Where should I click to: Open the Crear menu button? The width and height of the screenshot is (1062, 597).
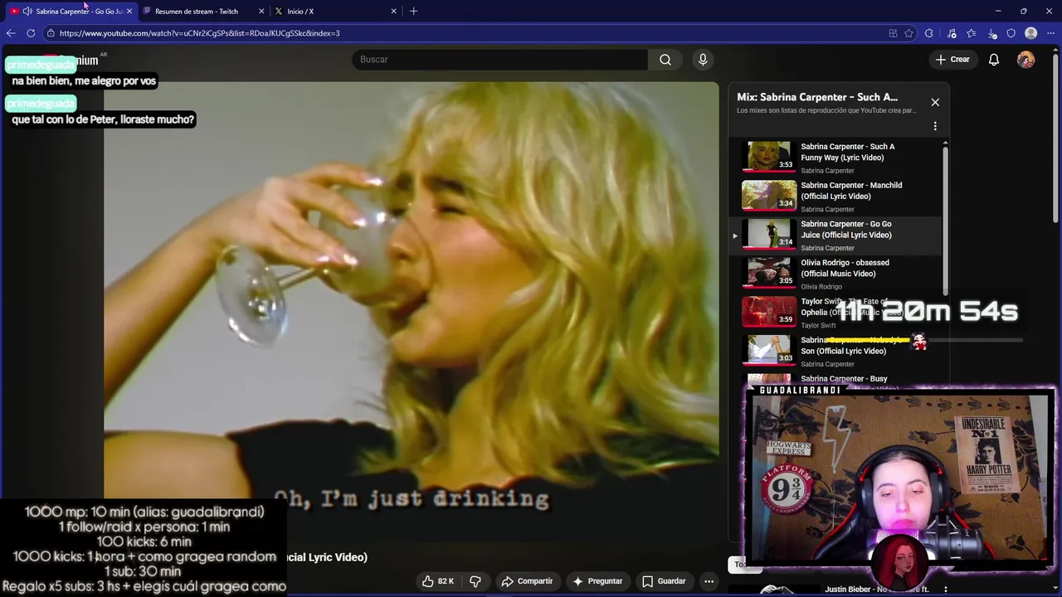952,60
